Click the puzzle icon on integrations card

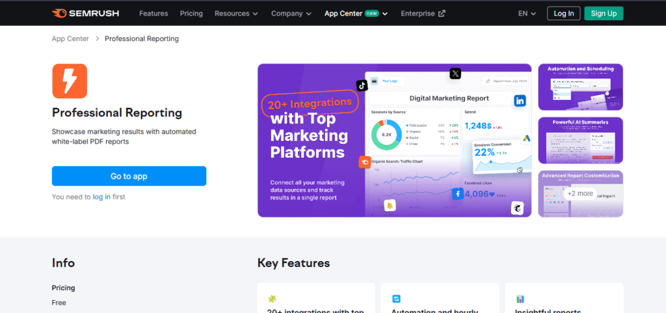pos(272,299)
